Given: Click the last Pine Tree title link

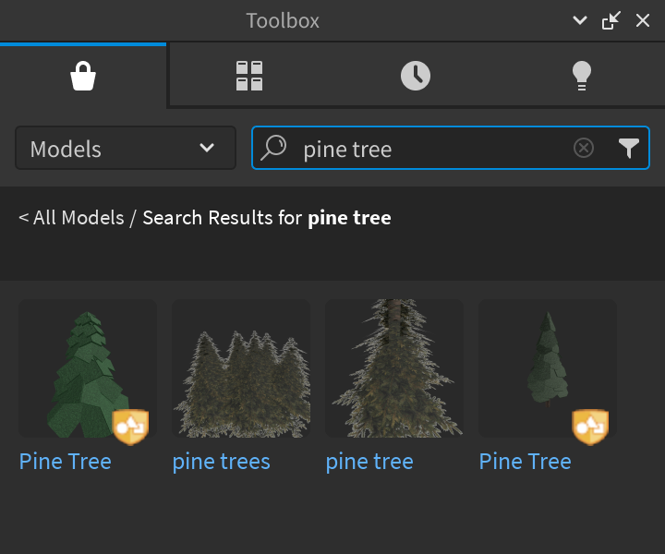Looking at the screenshot, I should click(526, 462).
